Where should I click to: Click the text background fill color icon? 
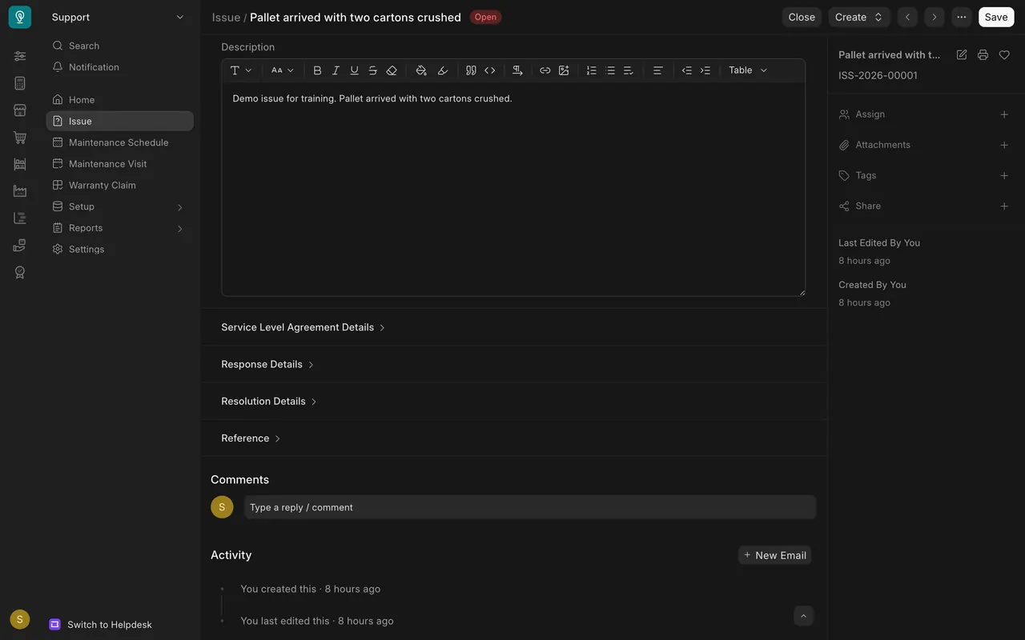click(421, 70)
